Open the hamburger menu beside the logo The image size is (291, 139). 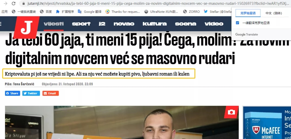[1, 24]
